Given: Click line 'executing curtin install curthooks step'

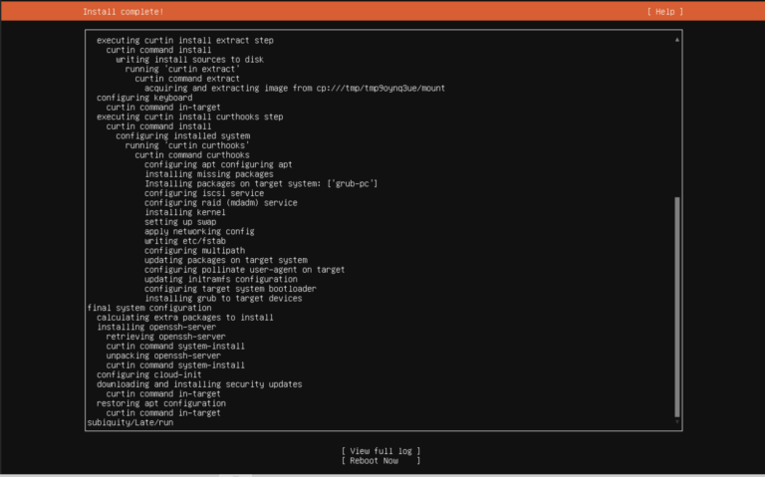Looking at the screenshot, I should coord(190,118).
